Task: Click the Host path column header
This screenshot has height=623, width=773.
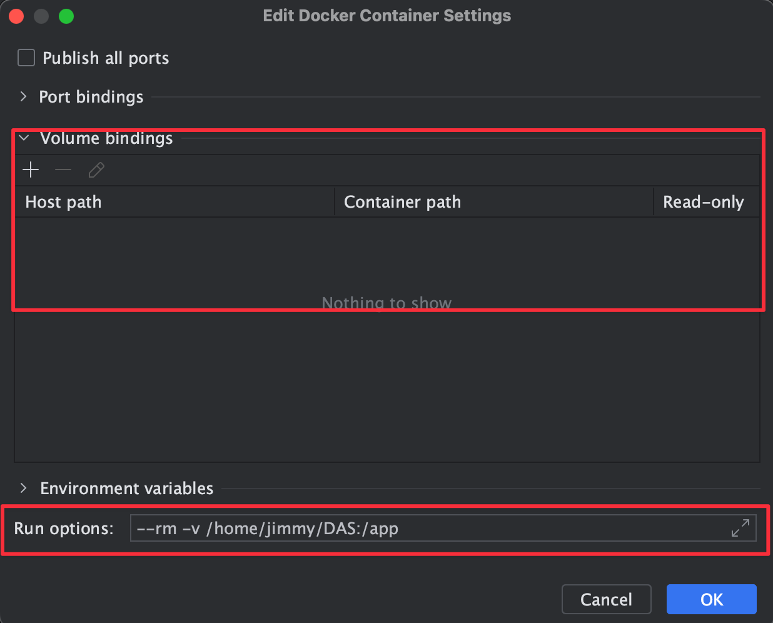Action: tap(63, 202)
